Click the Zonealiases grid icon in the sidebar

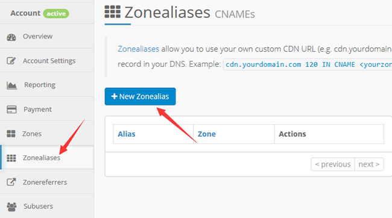pos(11,158)
